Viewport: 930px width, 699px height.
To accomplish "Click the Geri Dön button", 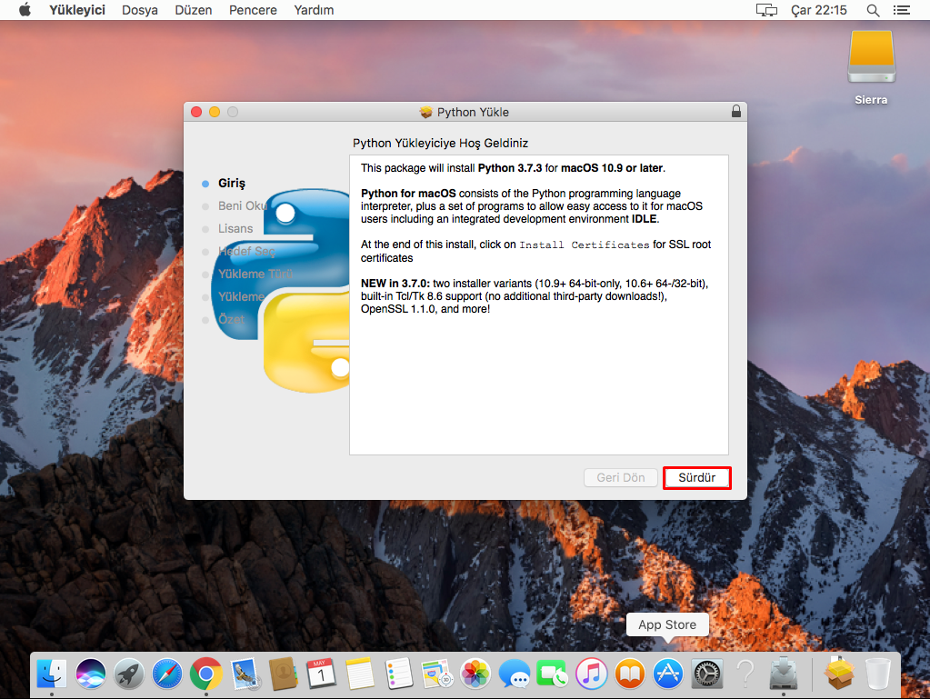I will (x=620, y=477).
